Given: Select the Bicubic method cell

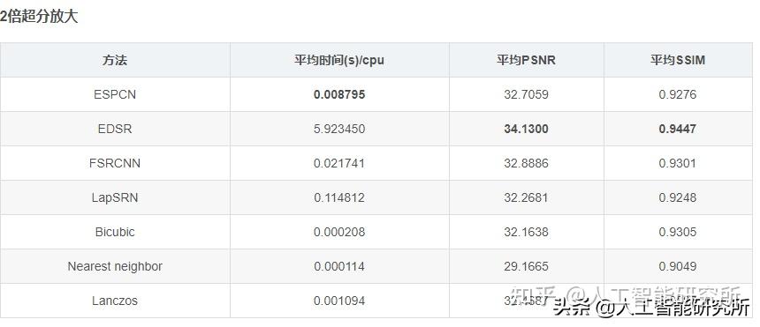Looking at the screenshot, I should (x=115, y=232).
